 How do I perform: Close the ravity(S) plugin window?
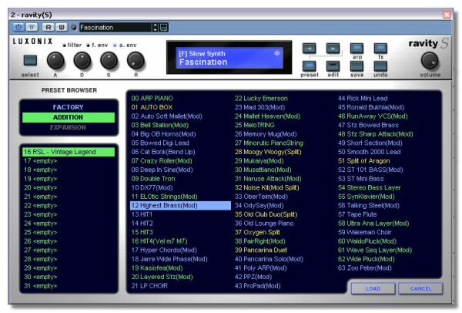pyautogui.click(x=447, y=15)
